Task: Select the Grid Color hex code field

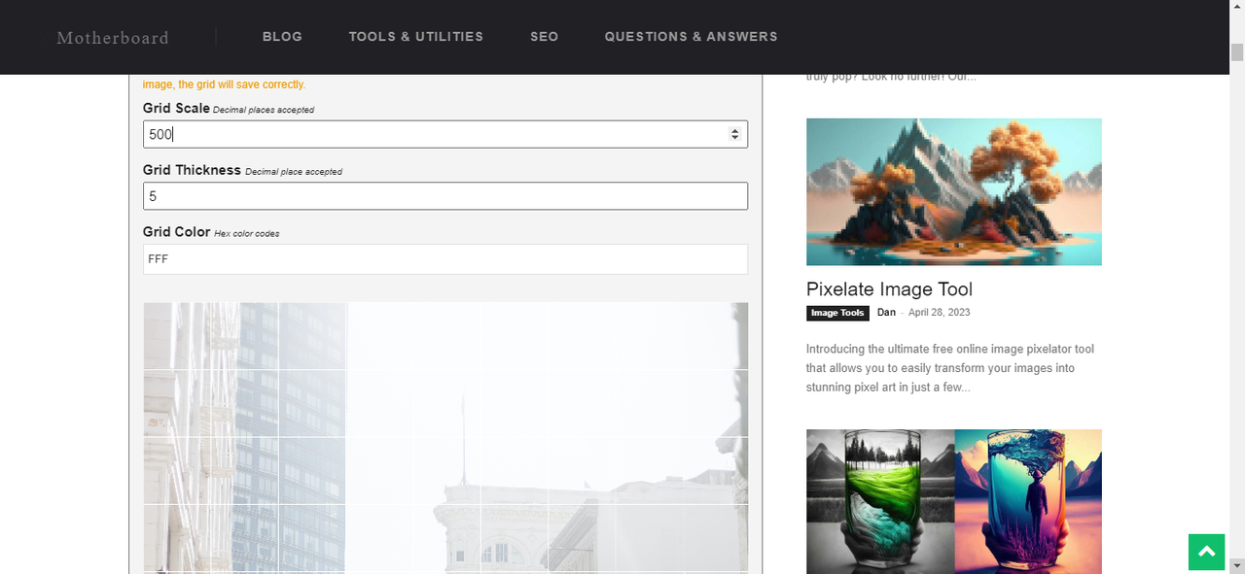Action: pyautogui.click(x=445, y=259)
